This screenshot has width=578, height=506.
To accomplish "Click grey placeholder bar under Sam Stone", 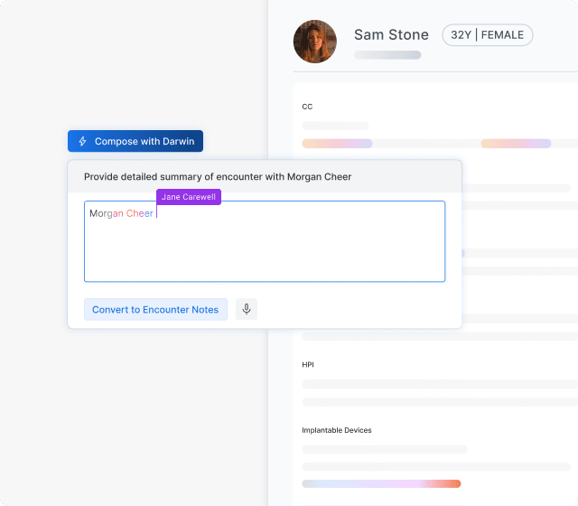I will pos(387,55).
